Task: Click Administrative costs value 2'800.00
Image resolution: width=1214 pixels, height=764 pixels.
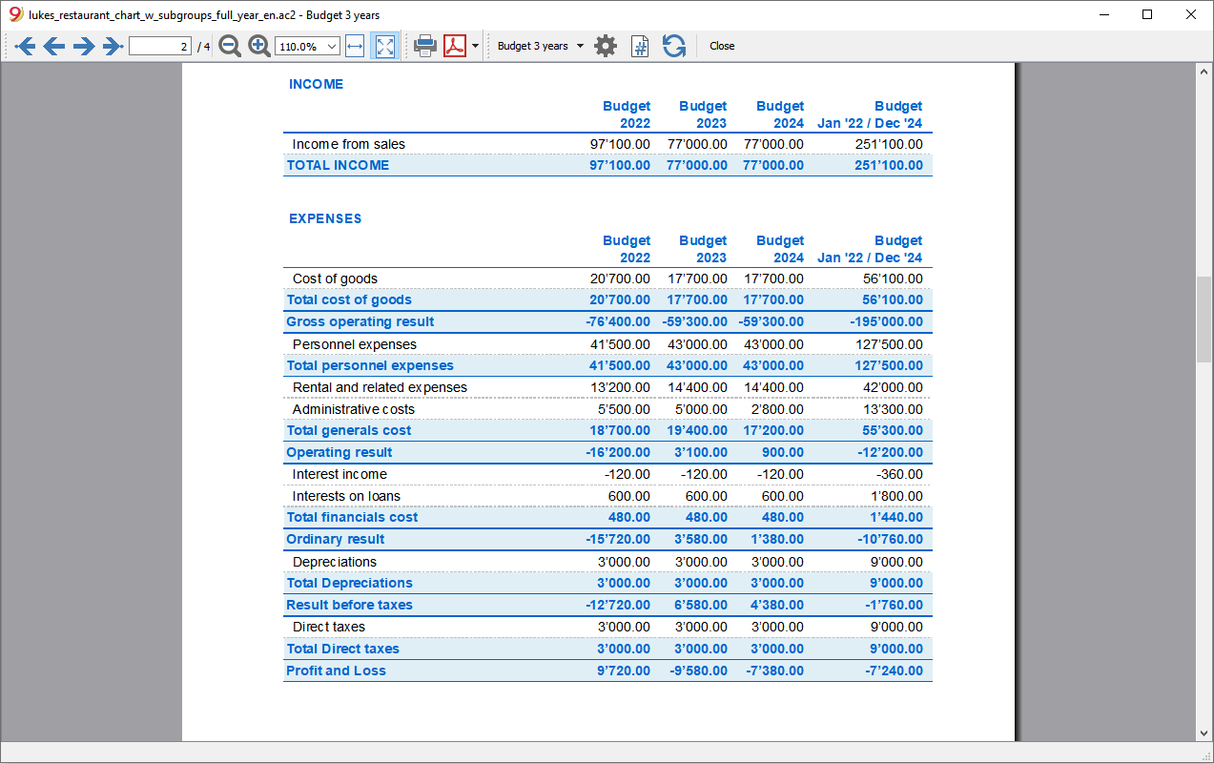Action: (x=777, y=409)
